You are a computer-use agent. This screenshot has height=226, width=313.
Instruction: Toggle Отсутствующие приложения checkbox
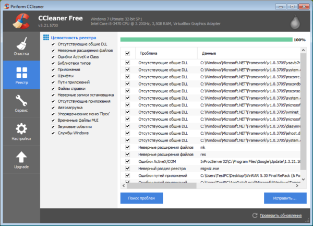pos(53,101)
